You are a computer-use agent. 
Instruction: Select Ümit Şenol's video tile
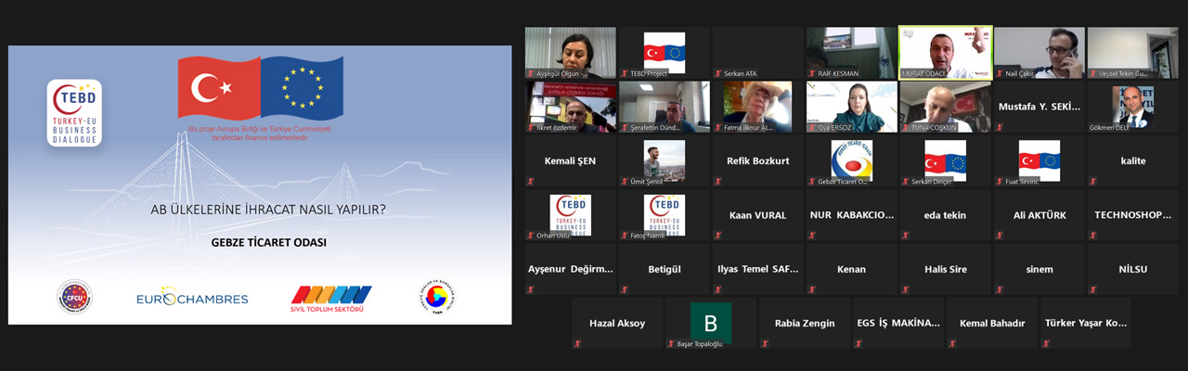point(665,161)
